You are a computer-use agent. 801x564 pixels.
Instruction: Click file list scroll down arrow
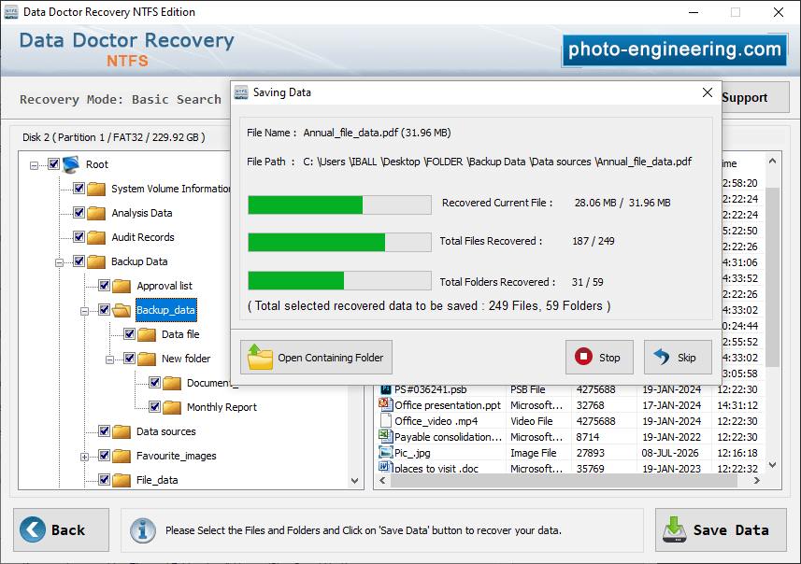point(772,465)
